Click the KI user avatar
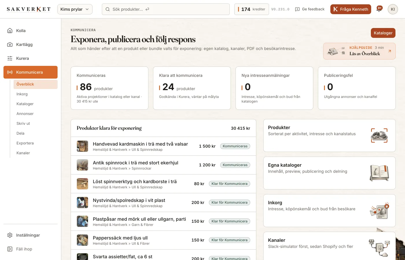This screenshot has height=260, width=405. click(x=393, y=9)
